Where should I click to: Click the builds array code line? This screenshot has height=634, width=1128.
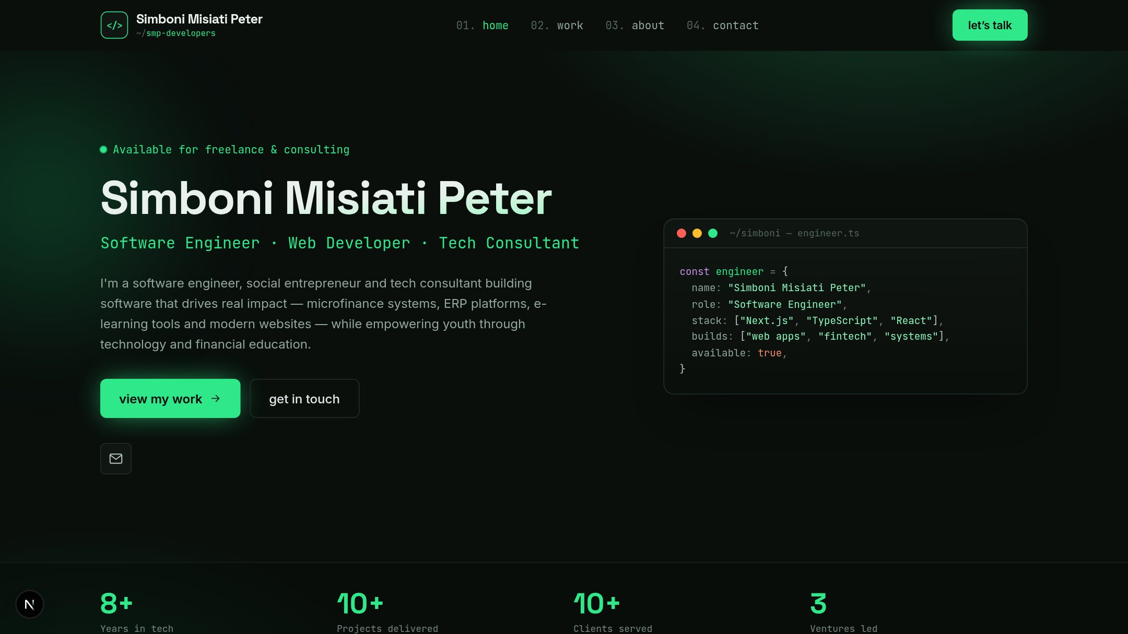[820, 337]
